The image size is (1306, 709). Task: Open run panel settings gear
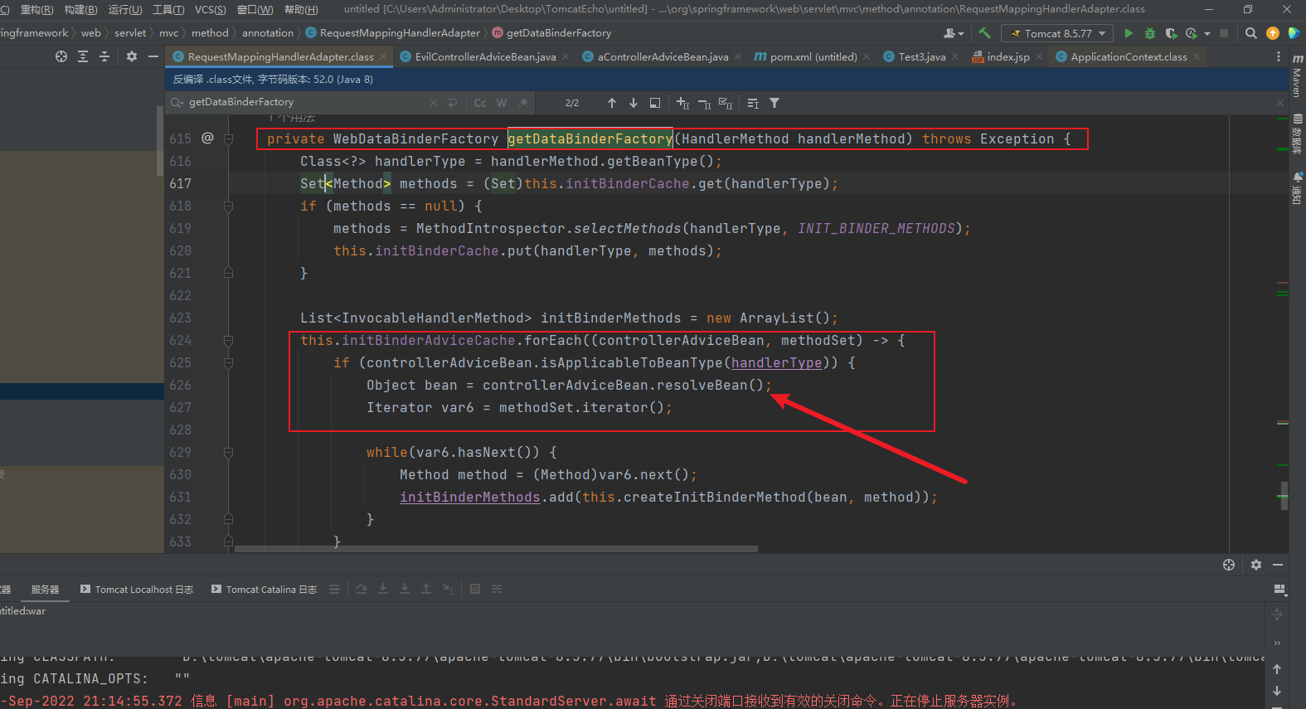click(1256, 565)
